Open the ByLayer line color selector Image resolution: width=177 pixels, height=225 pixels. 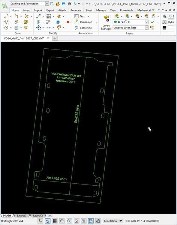[x=171, y=22]
